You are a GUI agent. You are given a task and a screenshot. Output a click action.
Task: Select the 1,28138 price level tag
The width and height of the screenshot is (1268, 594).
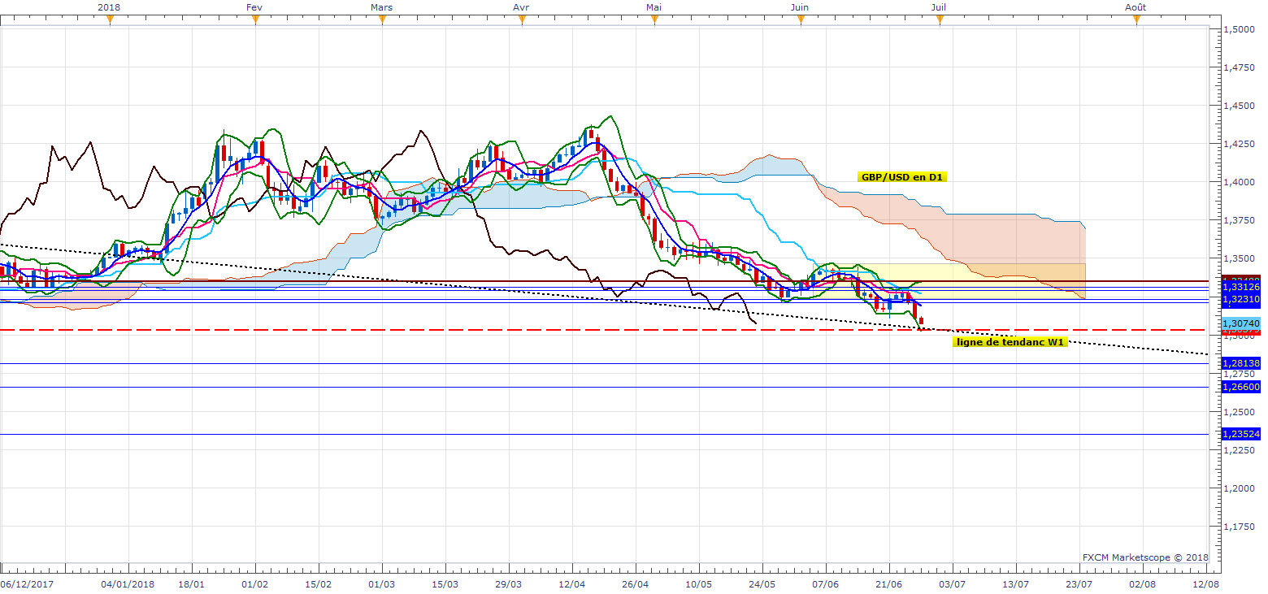[1241, 363]
